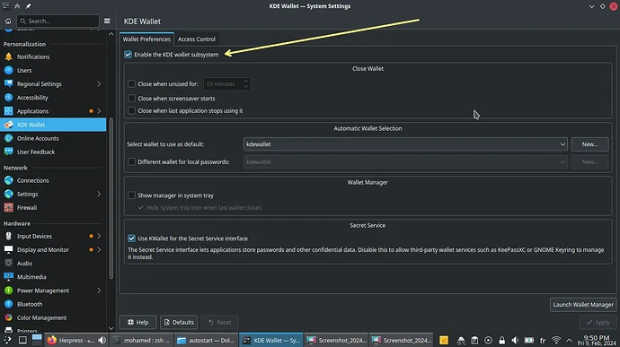Open the application launcher on the taskbar
Viewport: 620px width, 347px height.
pos(7,341)
